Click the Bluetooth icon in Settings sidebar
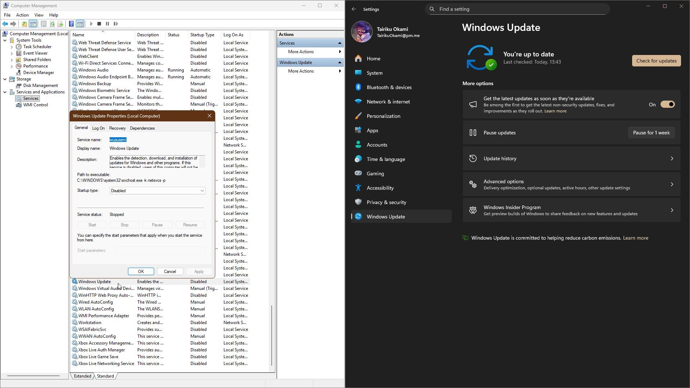 pyautogui.click(x=358, y=87)
